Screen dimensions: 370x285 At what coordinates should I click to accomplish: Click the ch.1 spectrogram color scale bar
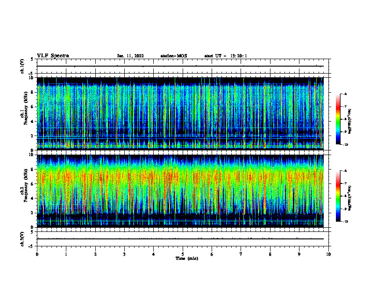click(338, 119)
